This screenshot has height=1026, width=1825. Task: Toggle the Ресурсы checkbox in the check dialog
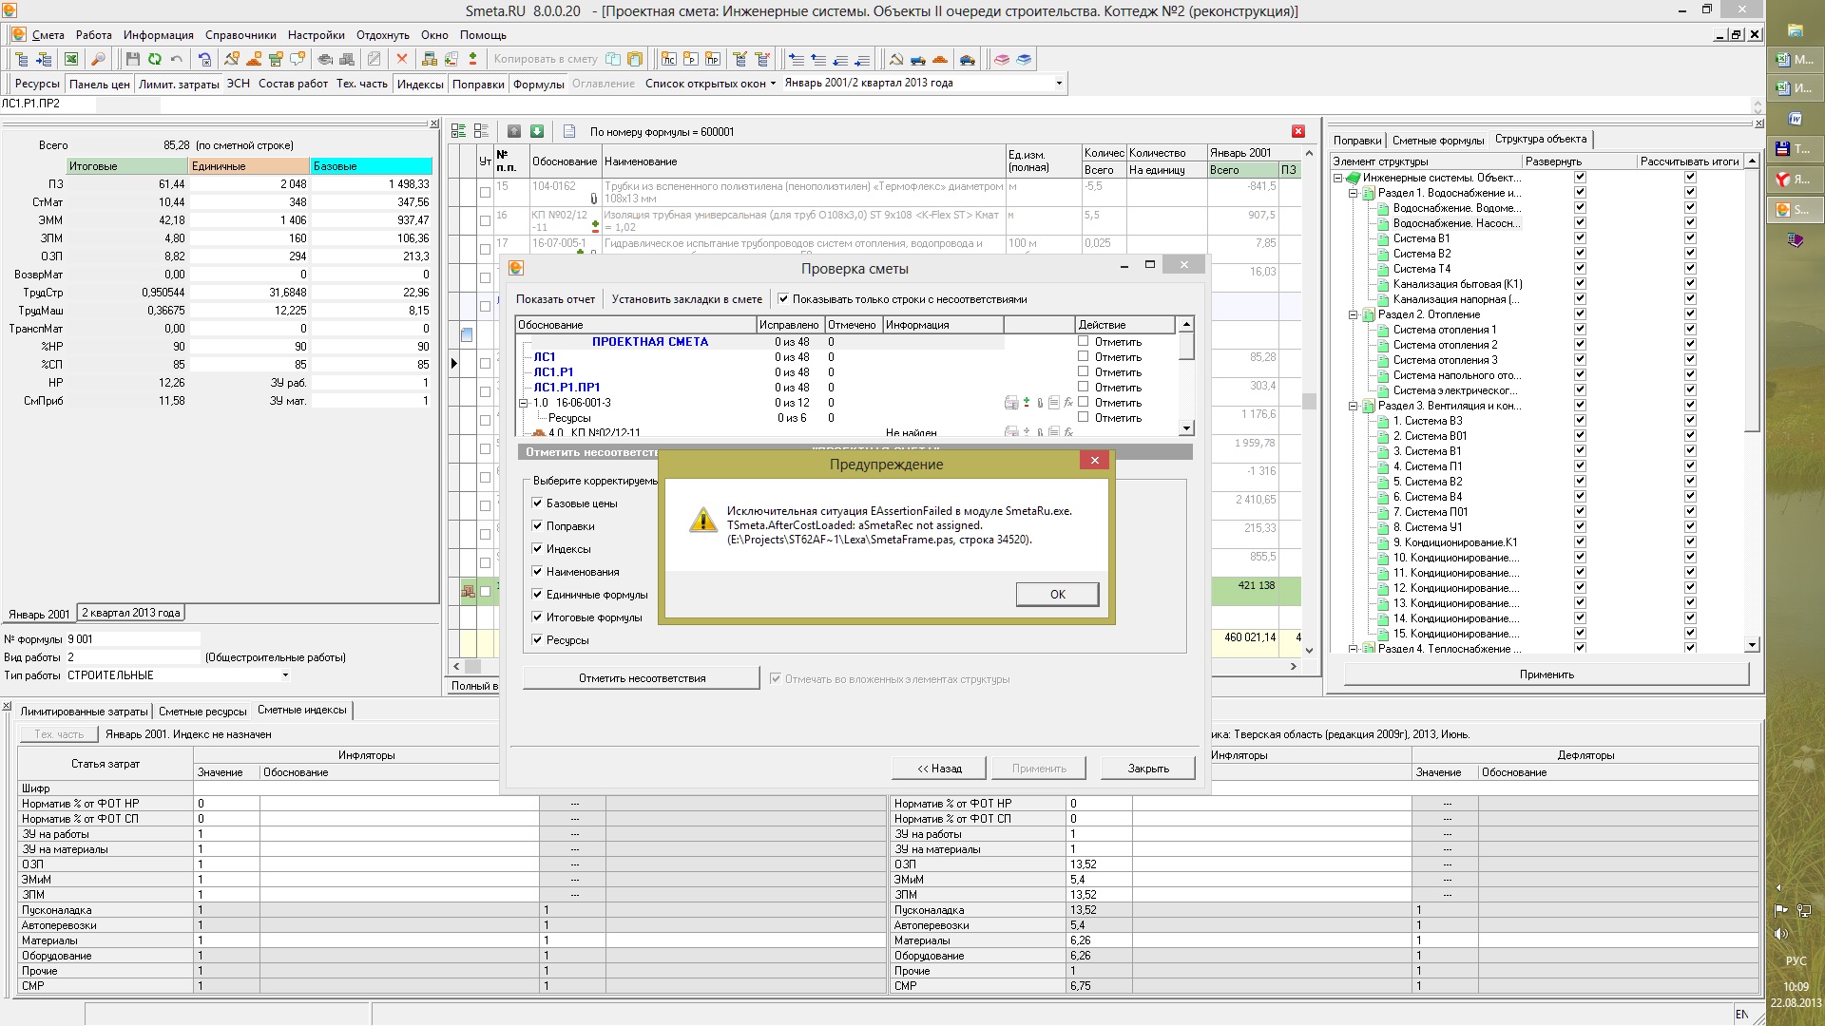tap(537, 640)
